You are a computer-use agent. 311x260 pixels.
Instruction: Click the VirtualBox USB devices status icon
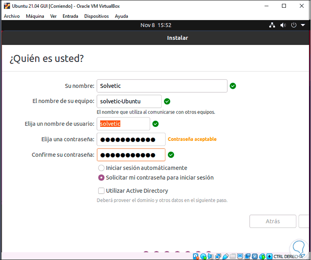click(x=226, y=257)
